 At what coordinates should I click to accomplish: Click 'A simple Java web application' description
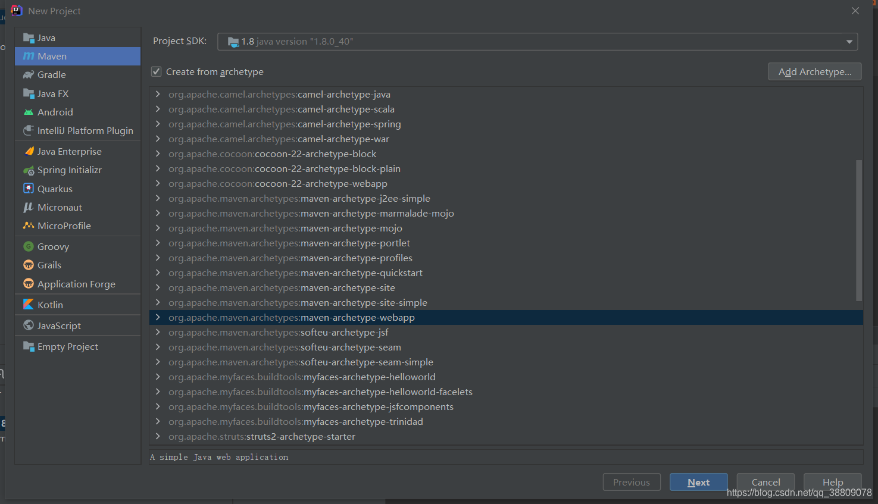coord(219,457)
